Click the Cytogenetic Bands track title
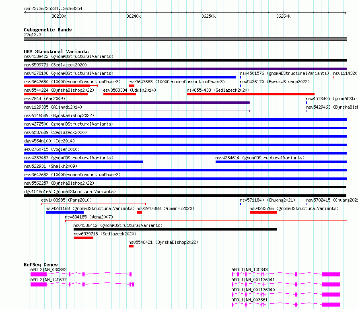 [x=48, y=30]
